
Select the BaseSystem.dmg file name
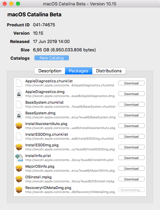click(40, 113)
